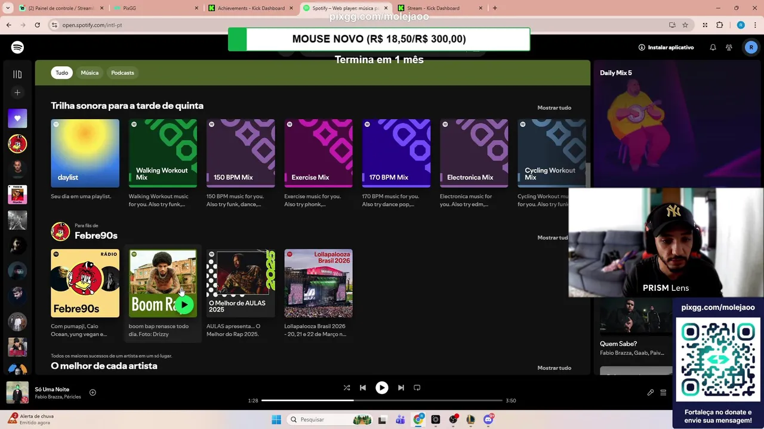Toggle shuffle playback
Screen dimensions: 764x429
[347, 387]
